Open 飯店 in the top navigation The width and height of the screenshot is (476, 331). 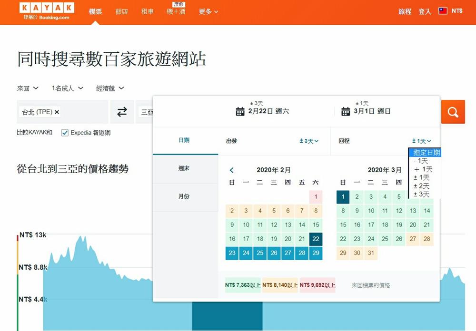[x=122, y=11]
